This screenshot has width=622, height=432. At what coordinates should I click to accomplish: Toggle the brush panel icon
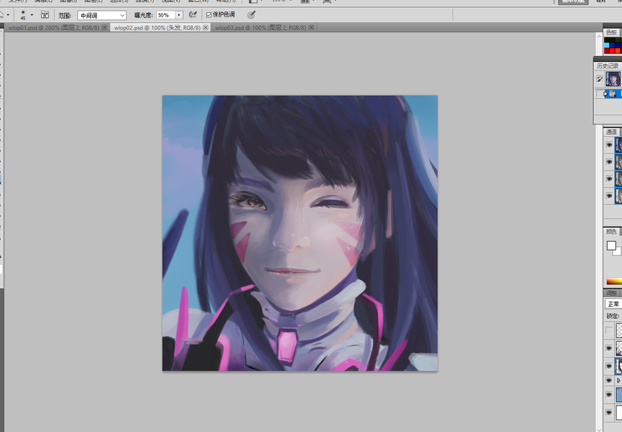(45, 15)
